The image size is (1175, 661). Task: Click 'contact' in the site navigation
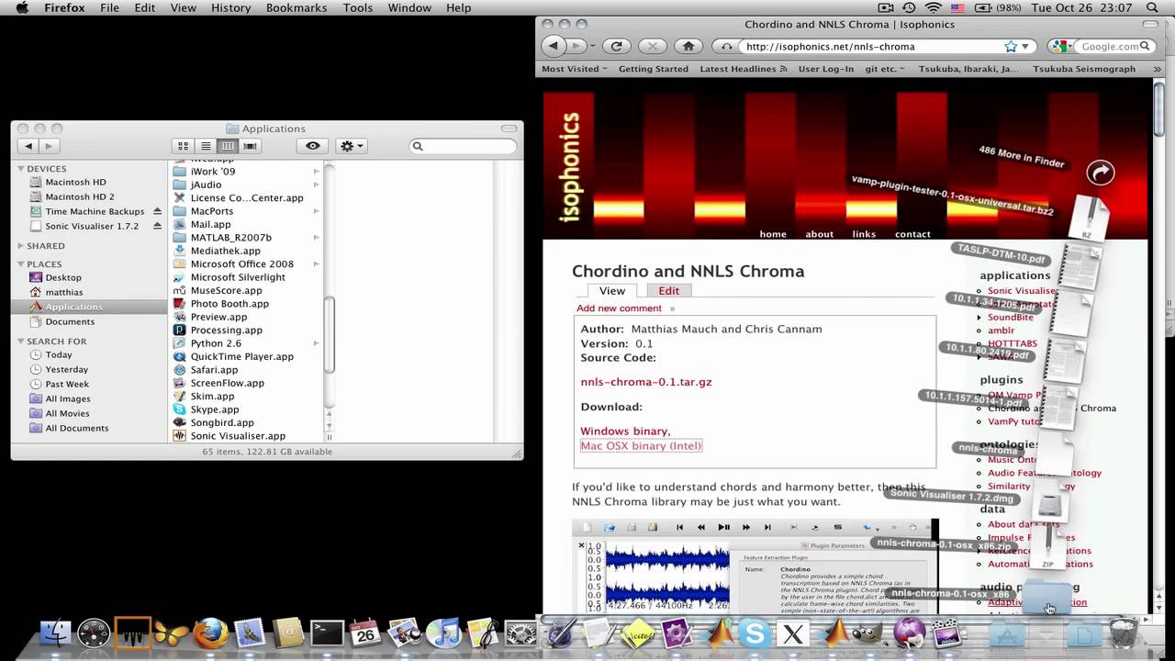click(x=912, y=234)
